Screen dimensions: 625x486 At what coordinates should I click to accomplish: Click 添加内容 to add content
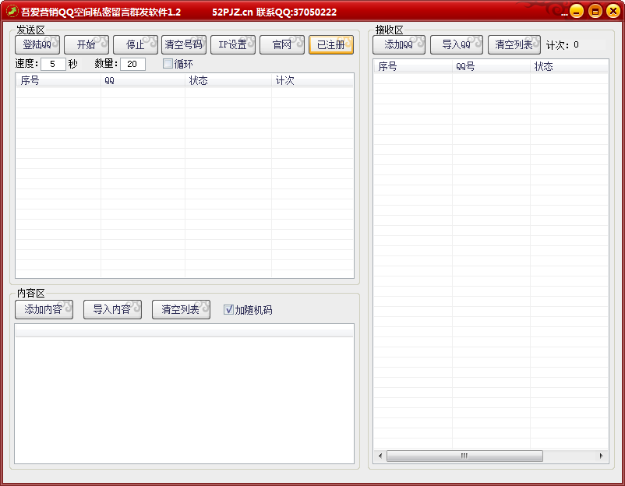pos(44,310)
